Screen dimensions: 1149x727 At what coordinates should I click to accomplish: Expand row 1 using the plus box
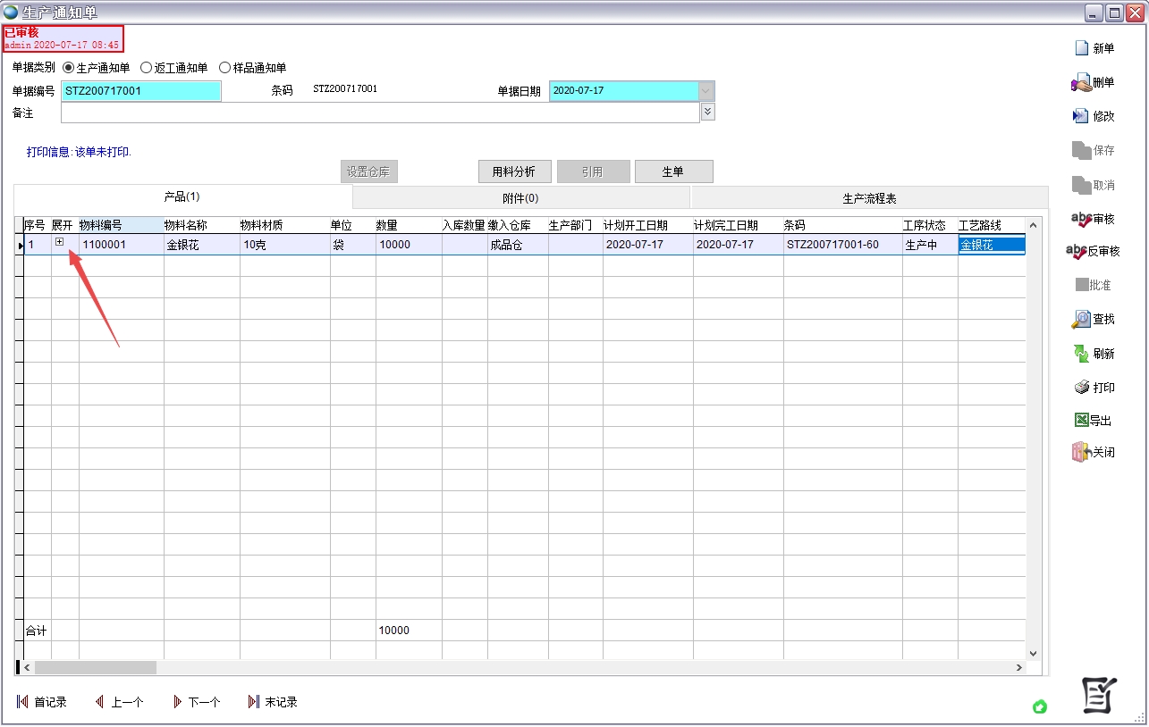(60, 242)
